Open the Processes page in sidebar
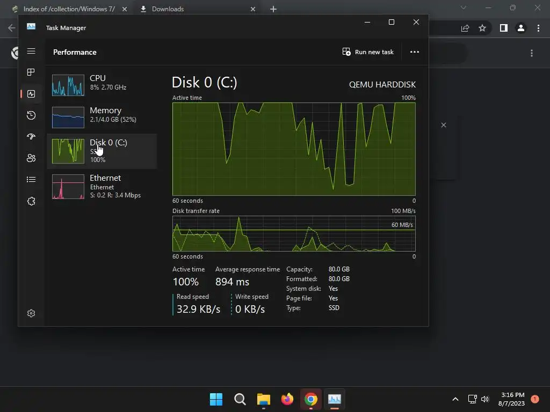Image resolution: width=550 pixels, height=412 pixels. [x=31, y=72]
